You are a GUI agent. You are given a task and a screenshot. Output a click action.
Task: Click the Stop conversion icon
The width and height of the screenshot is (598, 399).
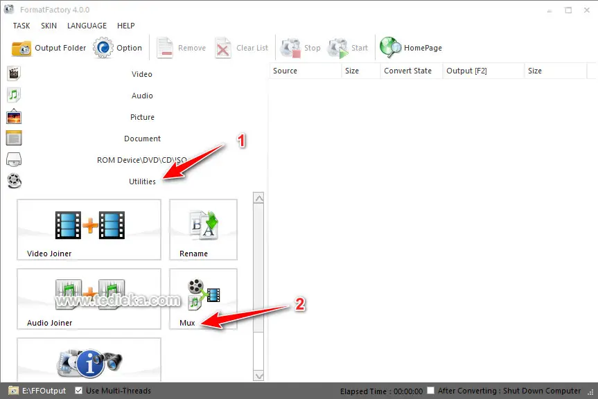pyautogui.click(x=290, y=48)
